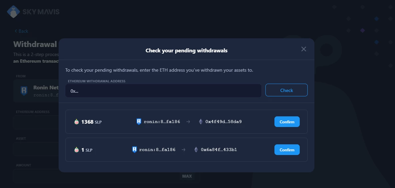This screenshot has width=395, height=188.
Task: Click the Ethereum icon next to 0x6a84f…433b1
Action: tap(196, 150)
